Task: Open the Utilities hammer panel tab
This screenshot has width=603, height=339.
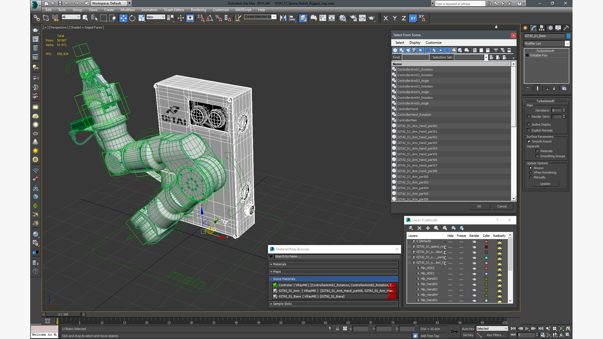Action: point(566,28)
